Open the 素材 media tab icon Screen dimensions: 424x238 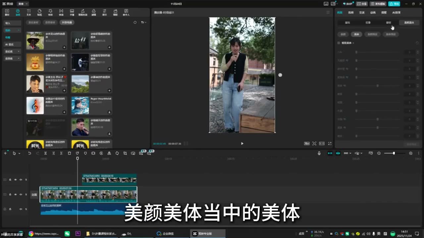pyautogui.click(x=7, y=12)
